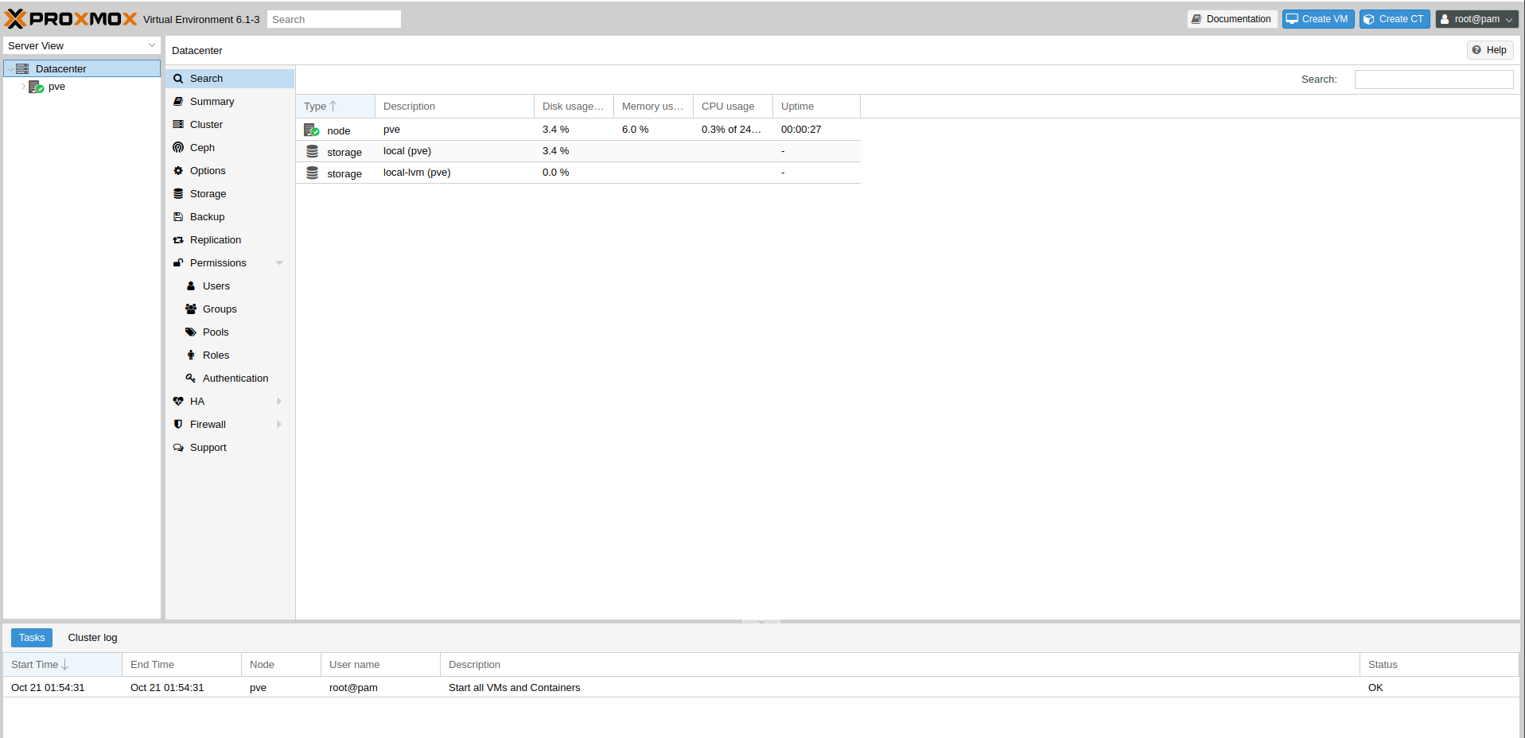Image resolution: width=1525 pixels, height=738 pixels.
Task: Click the User name column header
Action: coord(381,665)
